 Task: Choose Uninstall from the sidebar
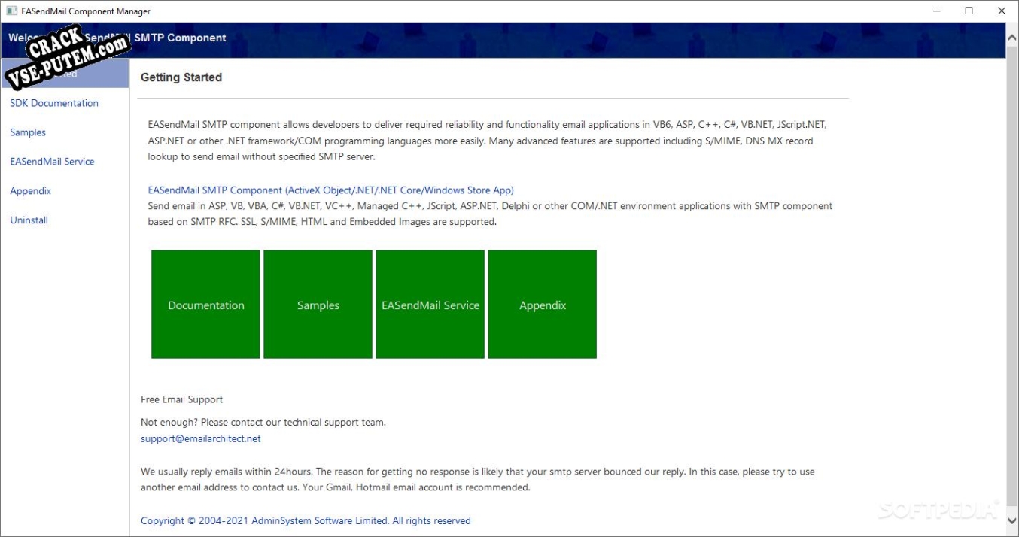coord(29,220)
